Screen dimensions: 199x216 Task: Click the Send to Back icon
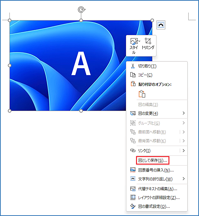point(133,141)
